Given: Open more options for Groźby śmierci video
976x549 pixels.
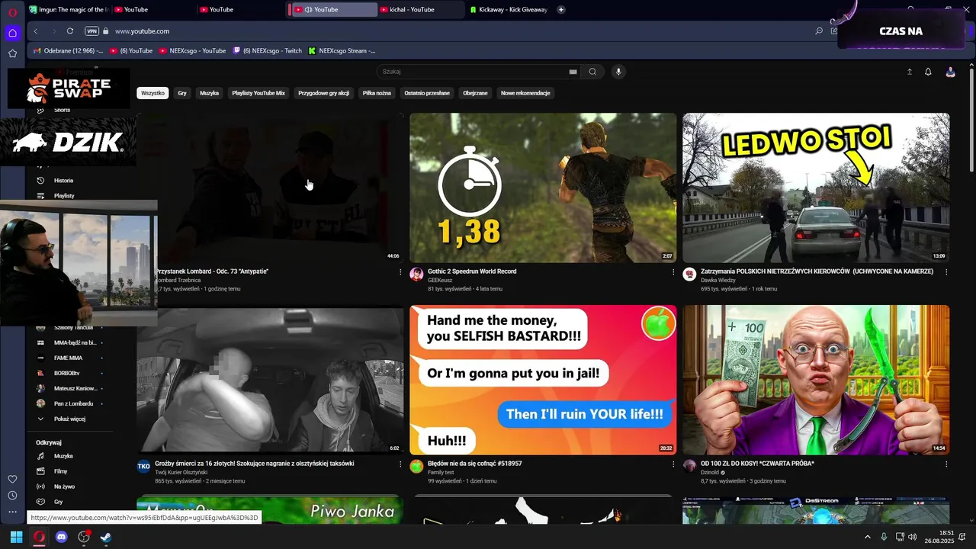Looking at the screenshot, I should point(400,464).
